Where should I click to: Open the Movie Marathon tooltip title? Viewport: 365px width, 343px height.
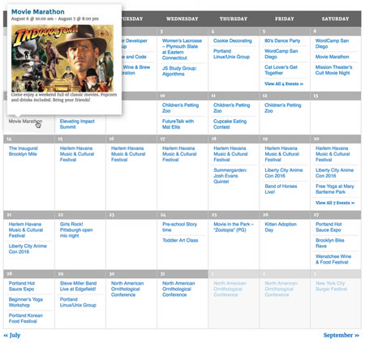pos(38,11)
